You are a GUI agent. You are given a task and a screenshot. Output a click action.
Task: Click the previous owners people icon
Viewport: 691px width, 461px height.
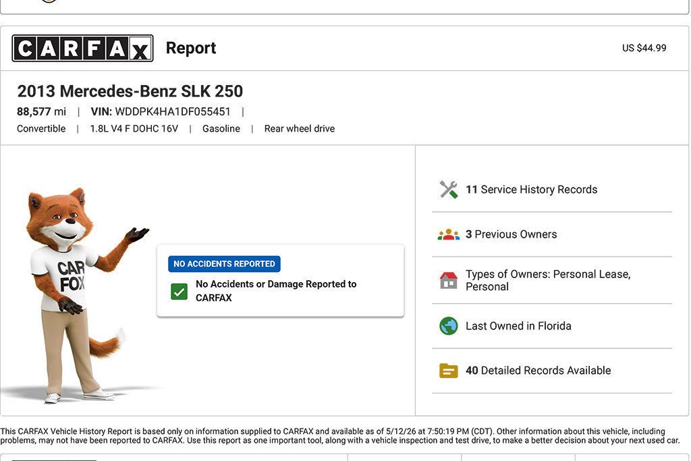(x=449, y=234)
